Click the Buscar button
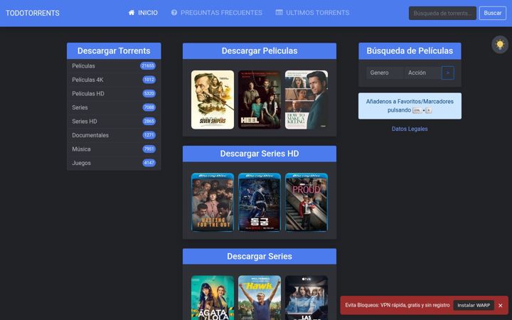The height and width of the screenshot is (320, 512). pos(492,13)
